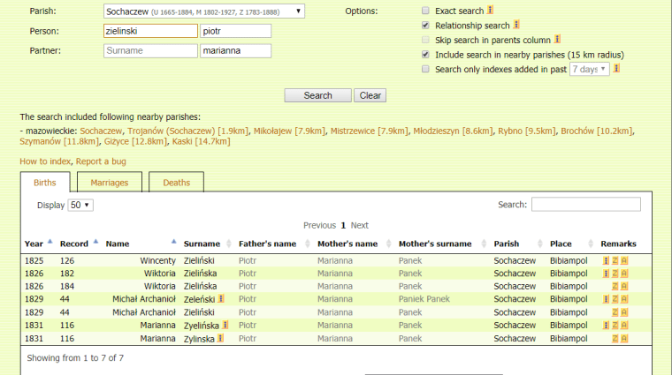This screenshot has height=375, width=672.
Task: Open info remark icon for Wincenty 1825 record
Action: pos(607,261)
